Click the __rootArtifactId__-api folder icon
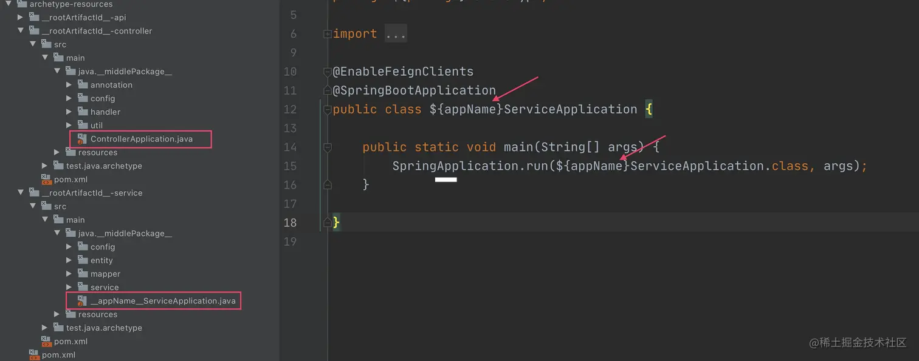 pos(34,17)
